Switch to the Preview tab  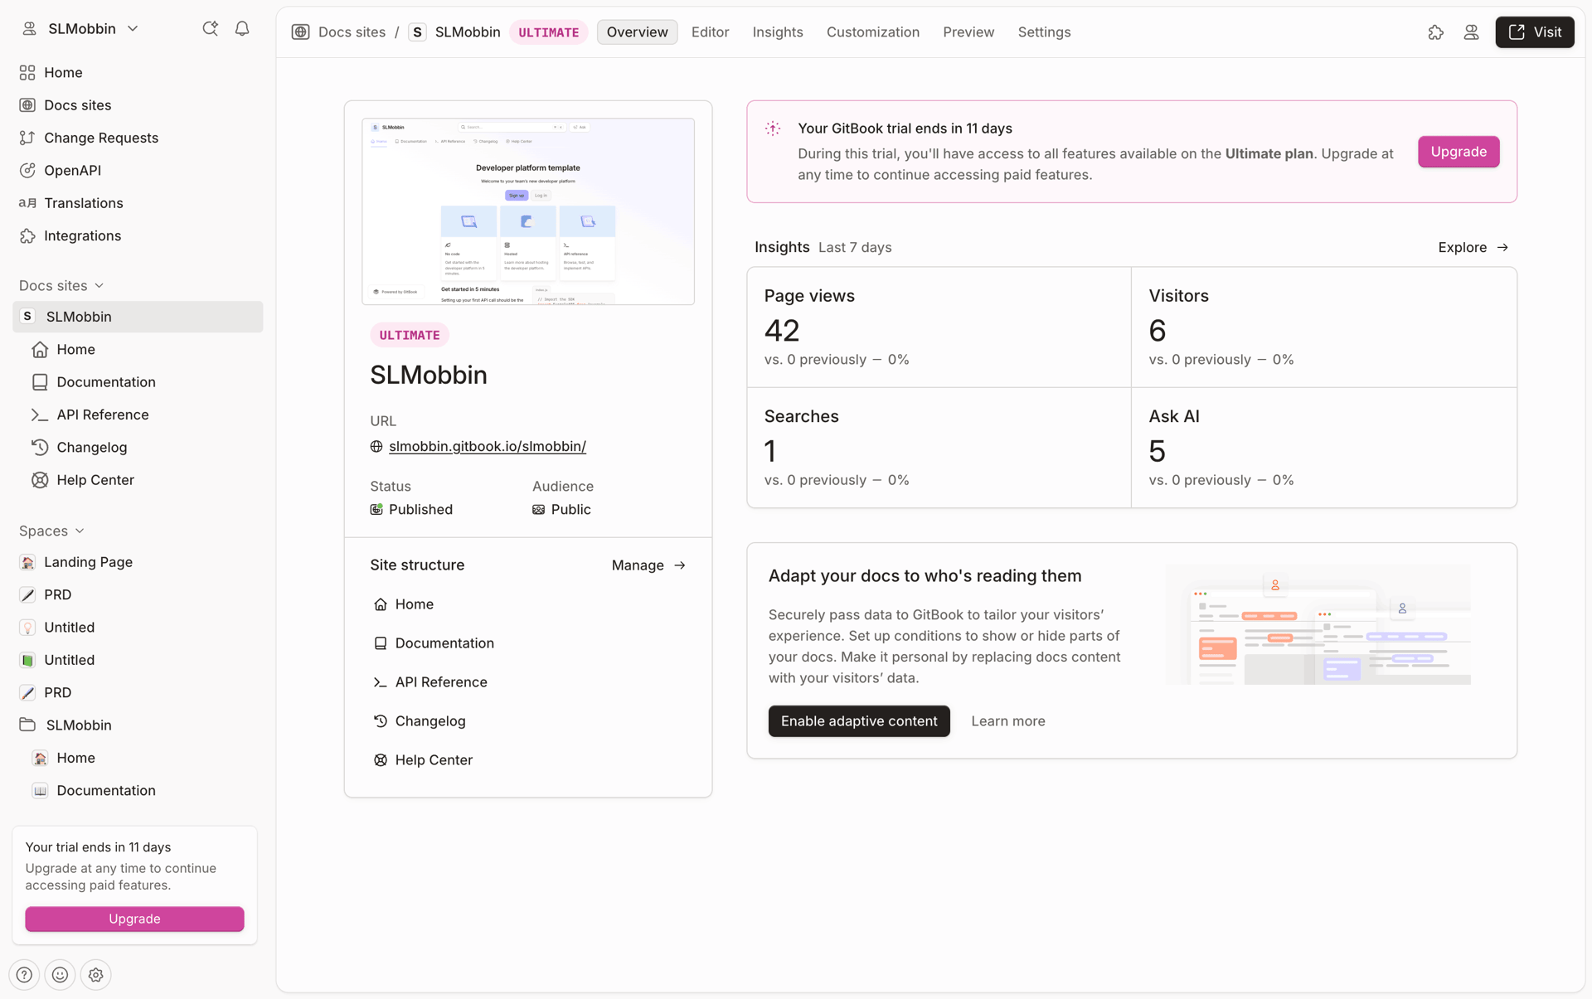point(968,32)
